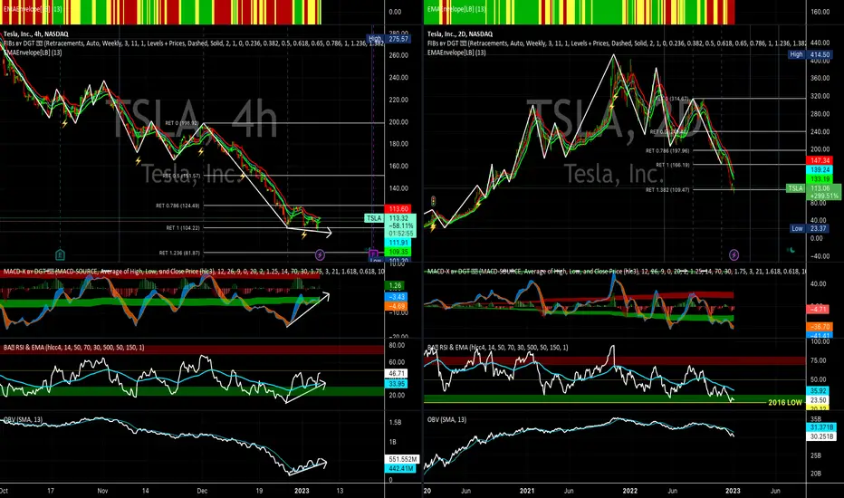Click RSI value tag 23.50 on 2D chart
The width and height of the screenshot is (844, 498).
818,400
